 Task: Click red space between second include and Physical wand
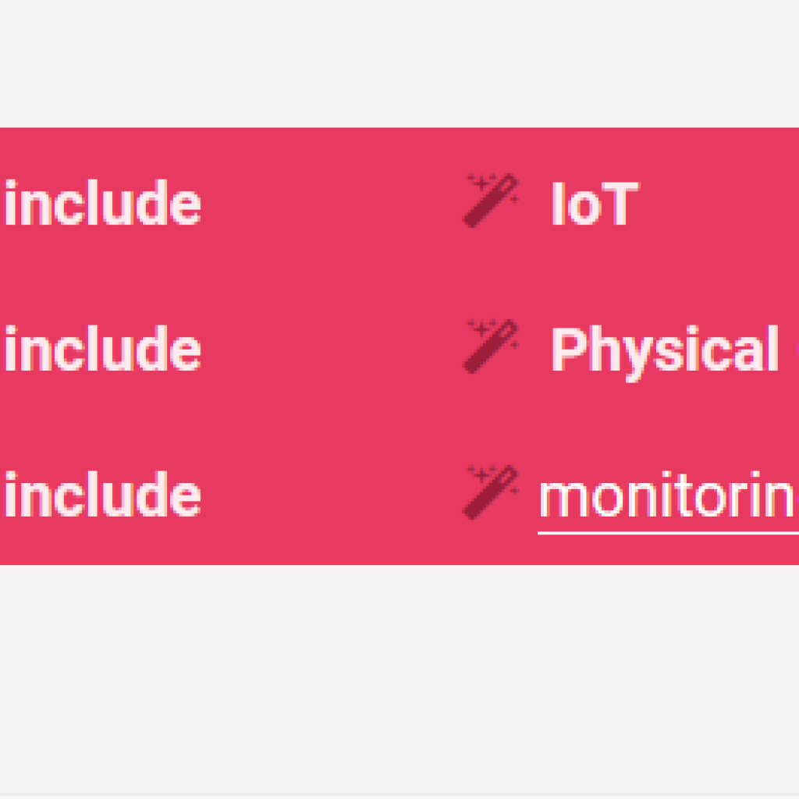(x=331, y=347)
